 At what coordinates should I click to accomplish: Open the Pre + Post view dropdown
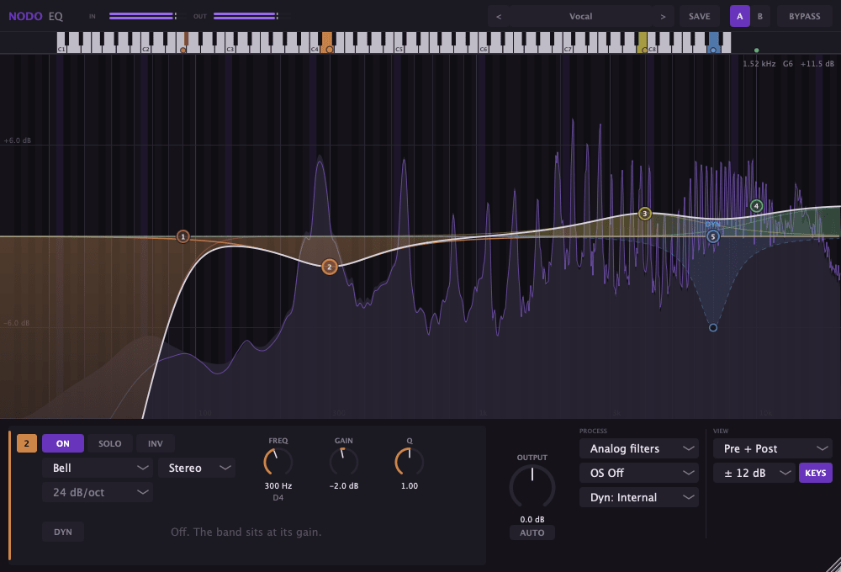click(772, 448)
